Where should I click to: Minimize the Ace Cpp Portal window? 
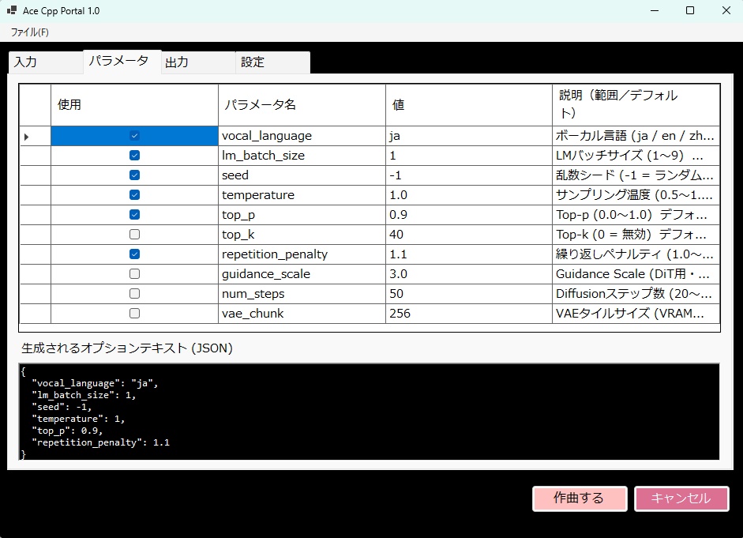(655, 10)
